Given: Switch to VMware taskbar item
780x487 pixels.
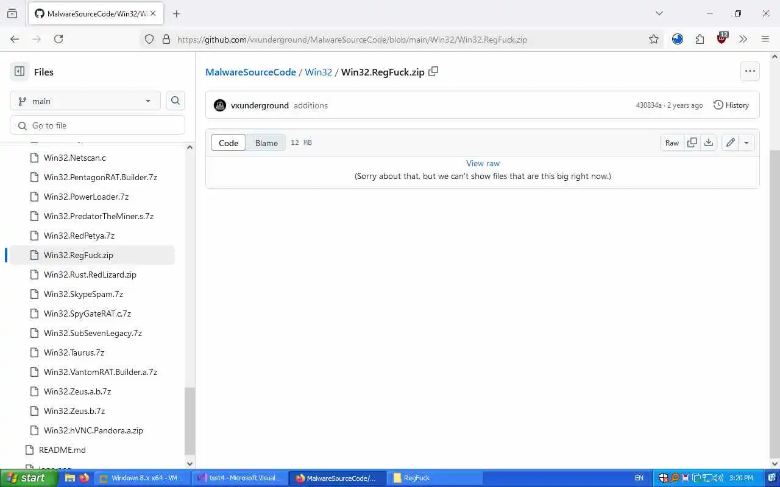Looking at the screenshot, I should [141, 478].
